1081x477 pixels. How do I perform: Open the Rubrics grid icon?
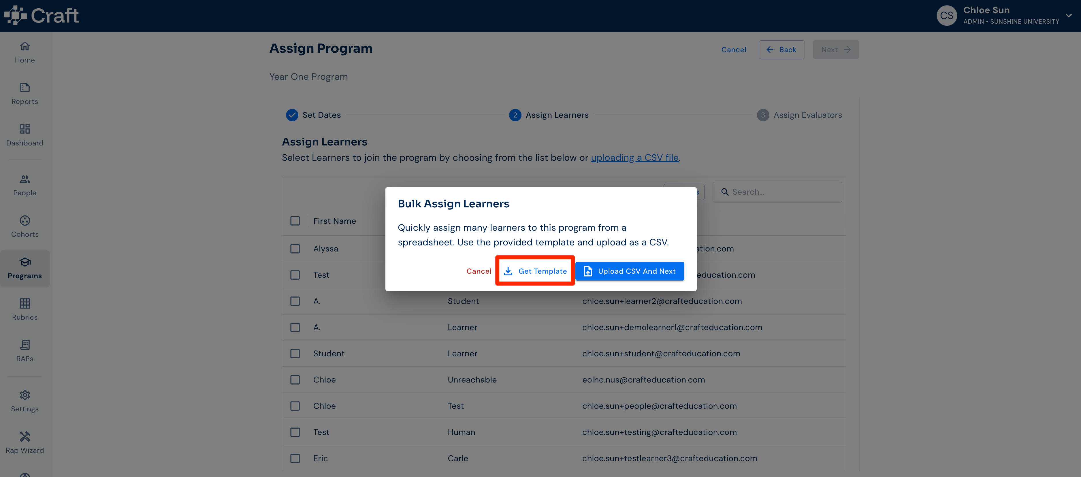pos(25,304)
